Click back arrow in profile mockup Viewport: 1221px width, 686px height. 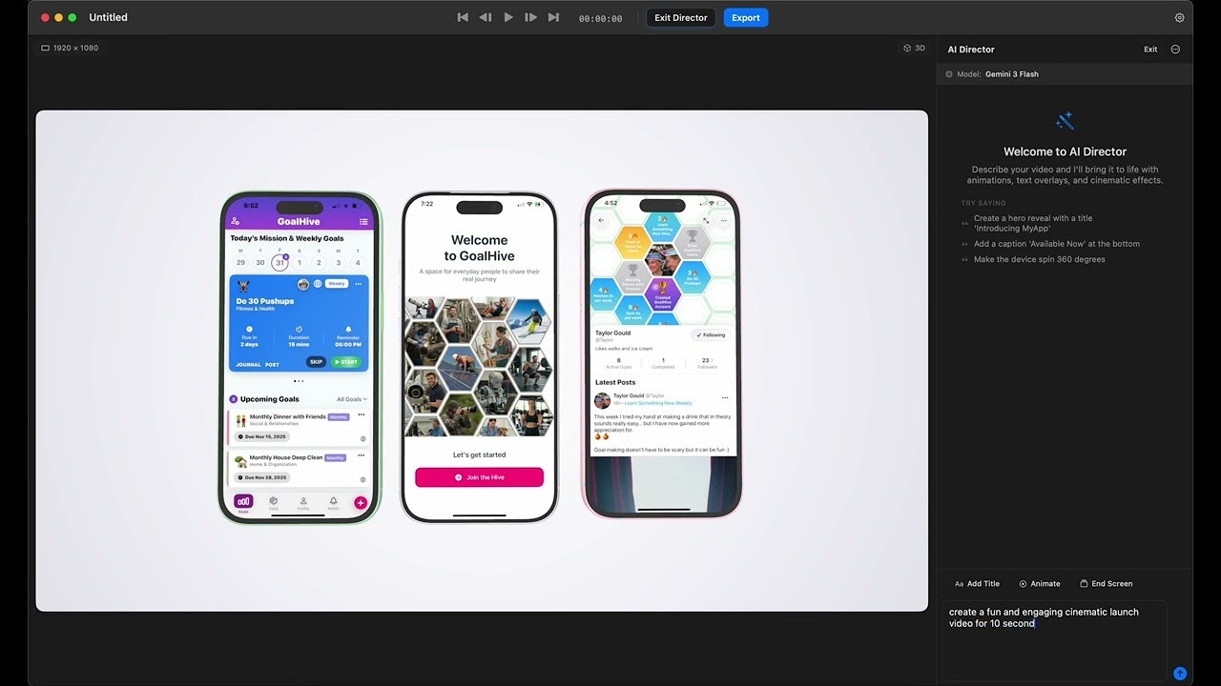click(601, 220)
